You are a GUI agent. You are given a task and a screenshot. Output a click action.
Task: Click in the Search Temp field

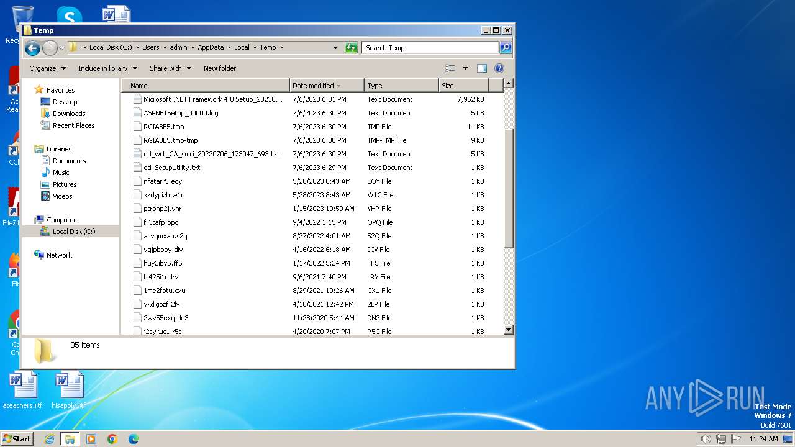click(x=430, y=48)
